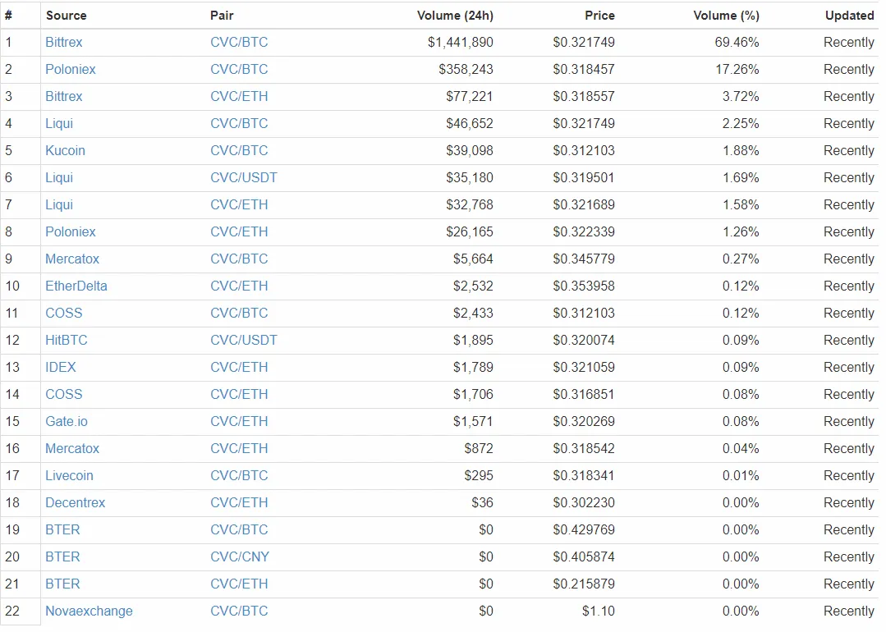Select the $0.353958 price cell
This screenshot has width=886, height=632.
click(584, 286)
